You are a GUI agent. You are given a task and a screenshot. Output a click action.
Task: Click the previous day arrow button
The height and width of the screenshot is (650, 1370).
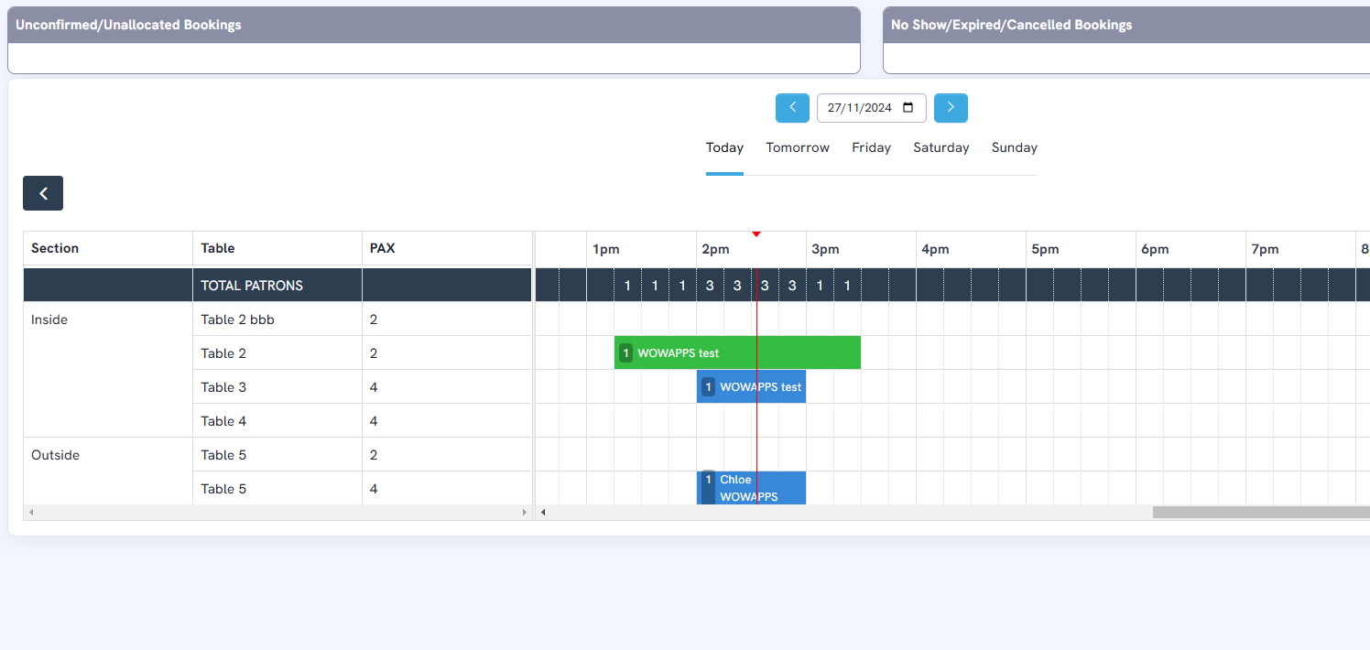pos(792,108)
